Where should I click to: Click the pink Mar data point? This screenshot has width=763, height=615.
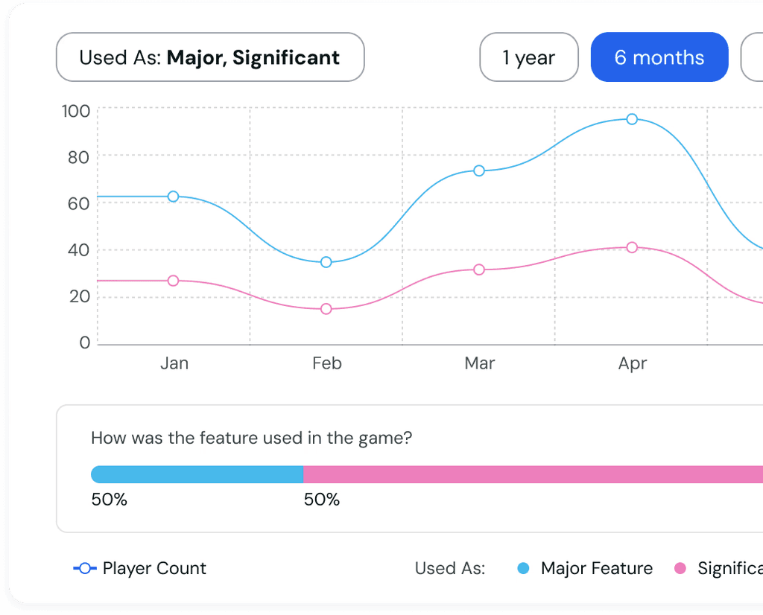coord(479,270)
